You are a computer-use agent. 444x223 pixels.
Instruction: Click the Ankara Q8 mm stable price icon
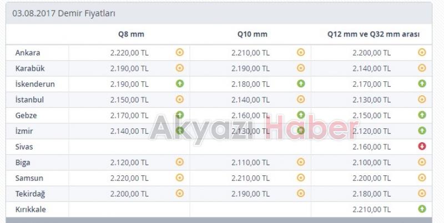[179, 53]
